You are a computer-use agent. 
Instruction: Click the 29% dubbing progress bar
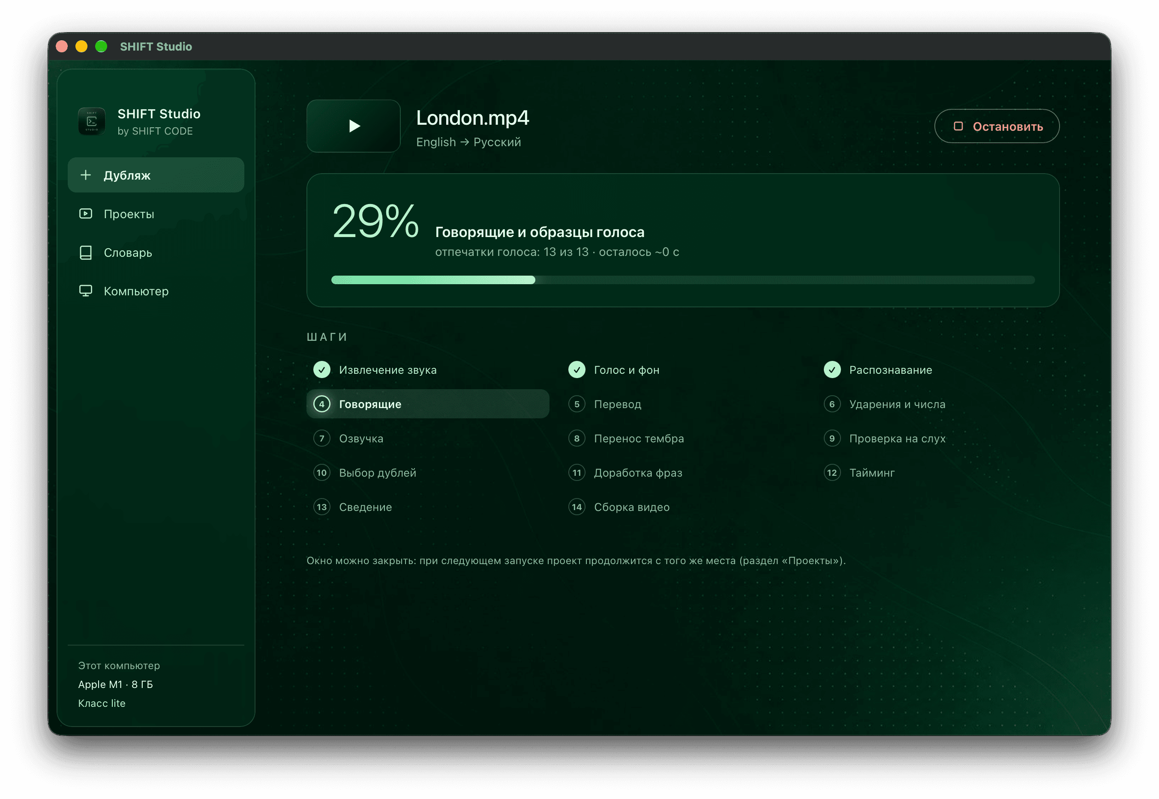coord(683,280)
